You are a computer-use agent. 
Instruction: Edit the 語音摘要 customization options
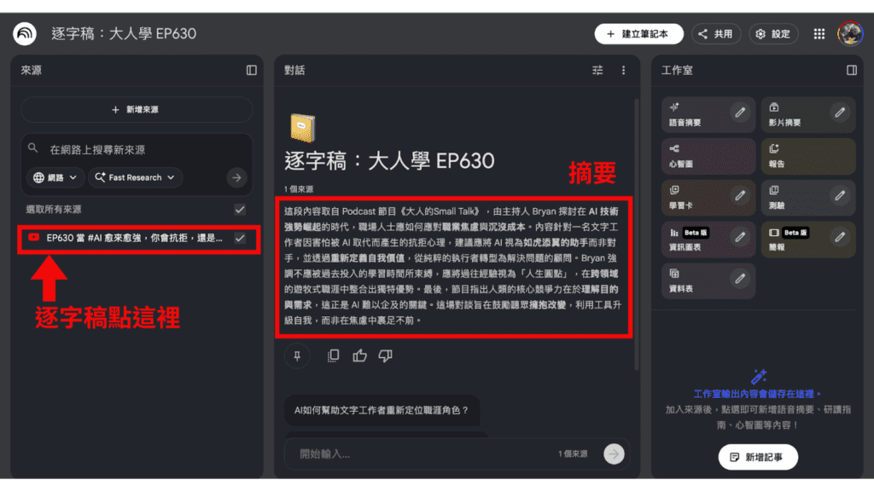[x=739, y=112]
